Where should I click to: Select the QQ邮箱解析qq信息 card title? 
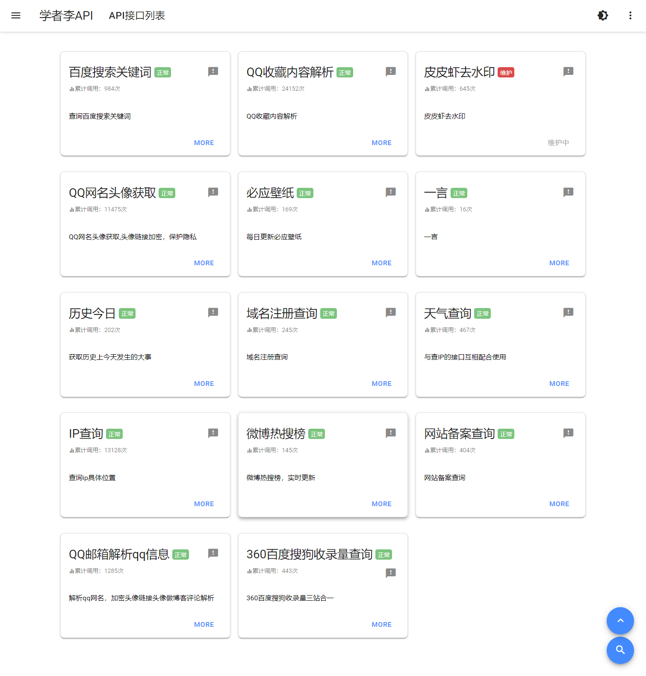(x=119, y=554)
